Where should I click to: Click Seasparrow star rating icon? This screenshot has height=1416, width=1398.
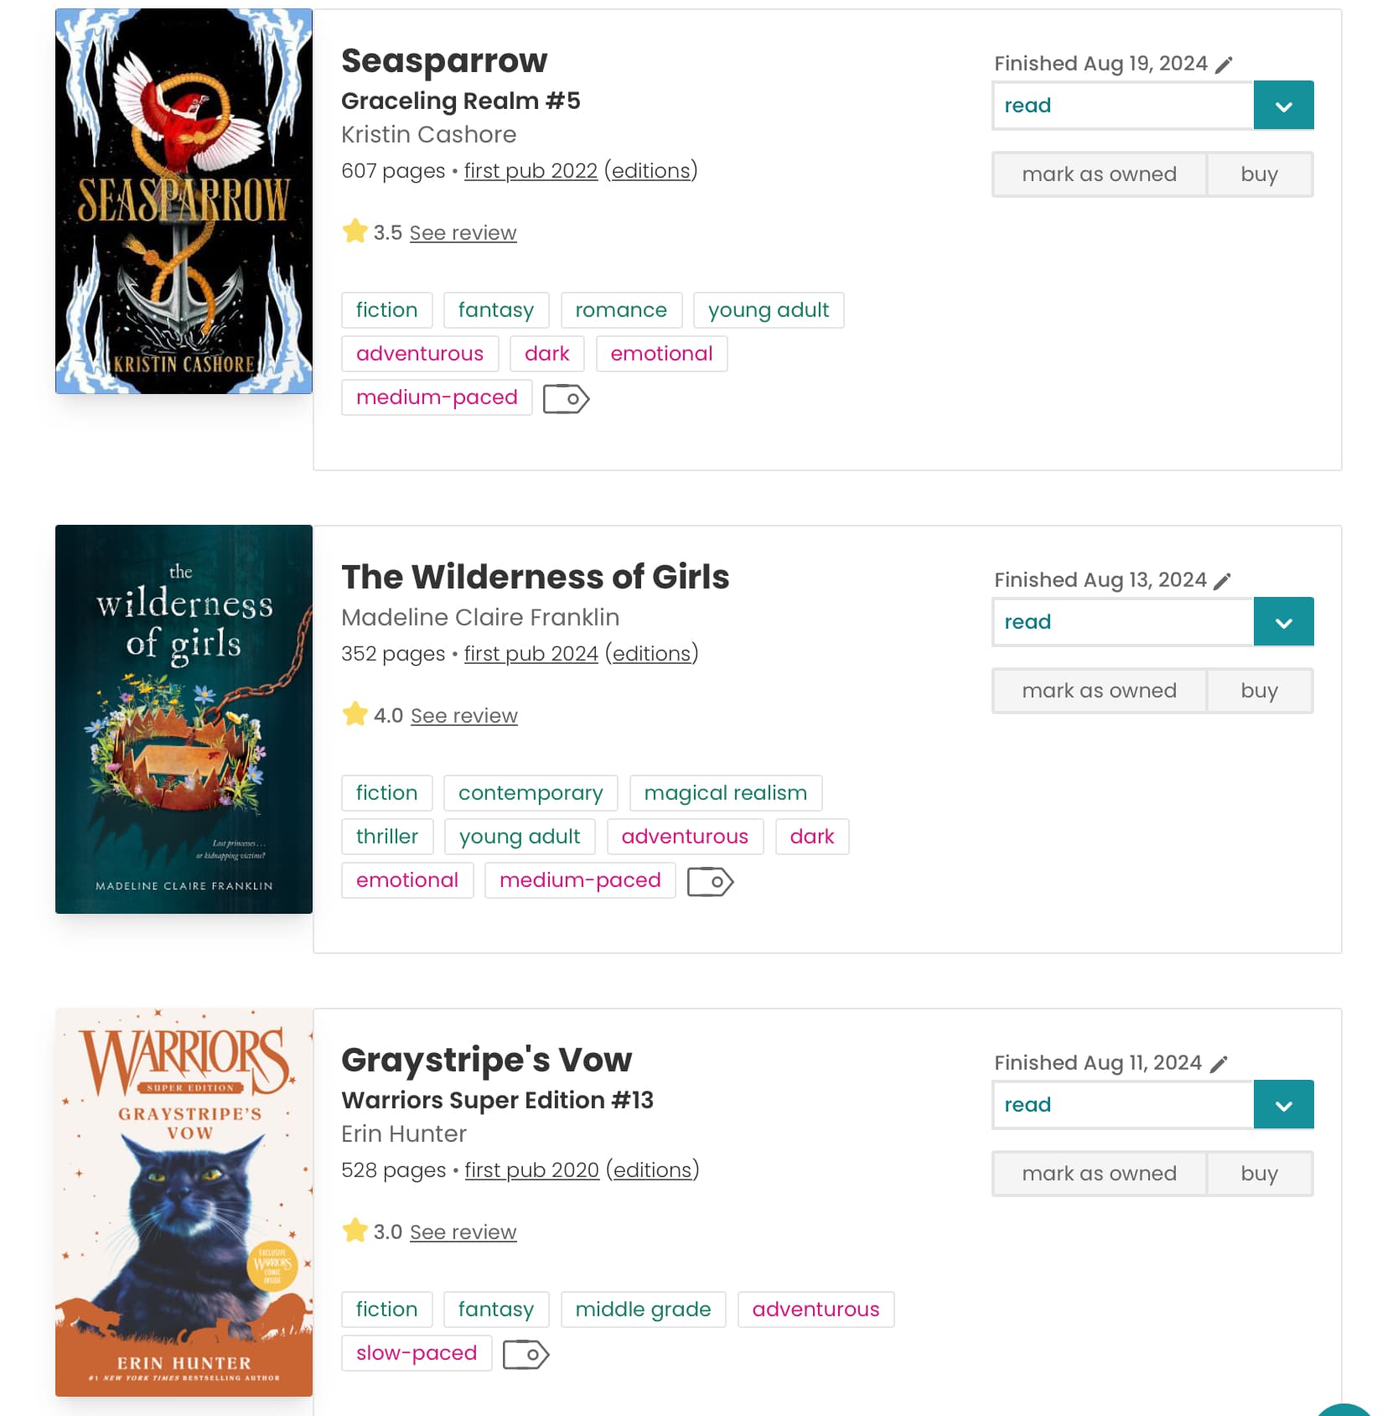(355, 231)
